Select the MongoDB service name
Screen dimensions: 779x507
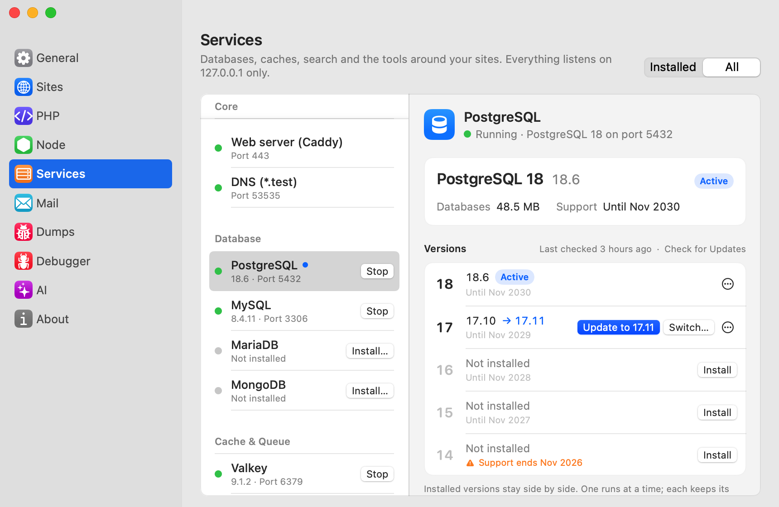pyautogui.click(x=258, y=385)
